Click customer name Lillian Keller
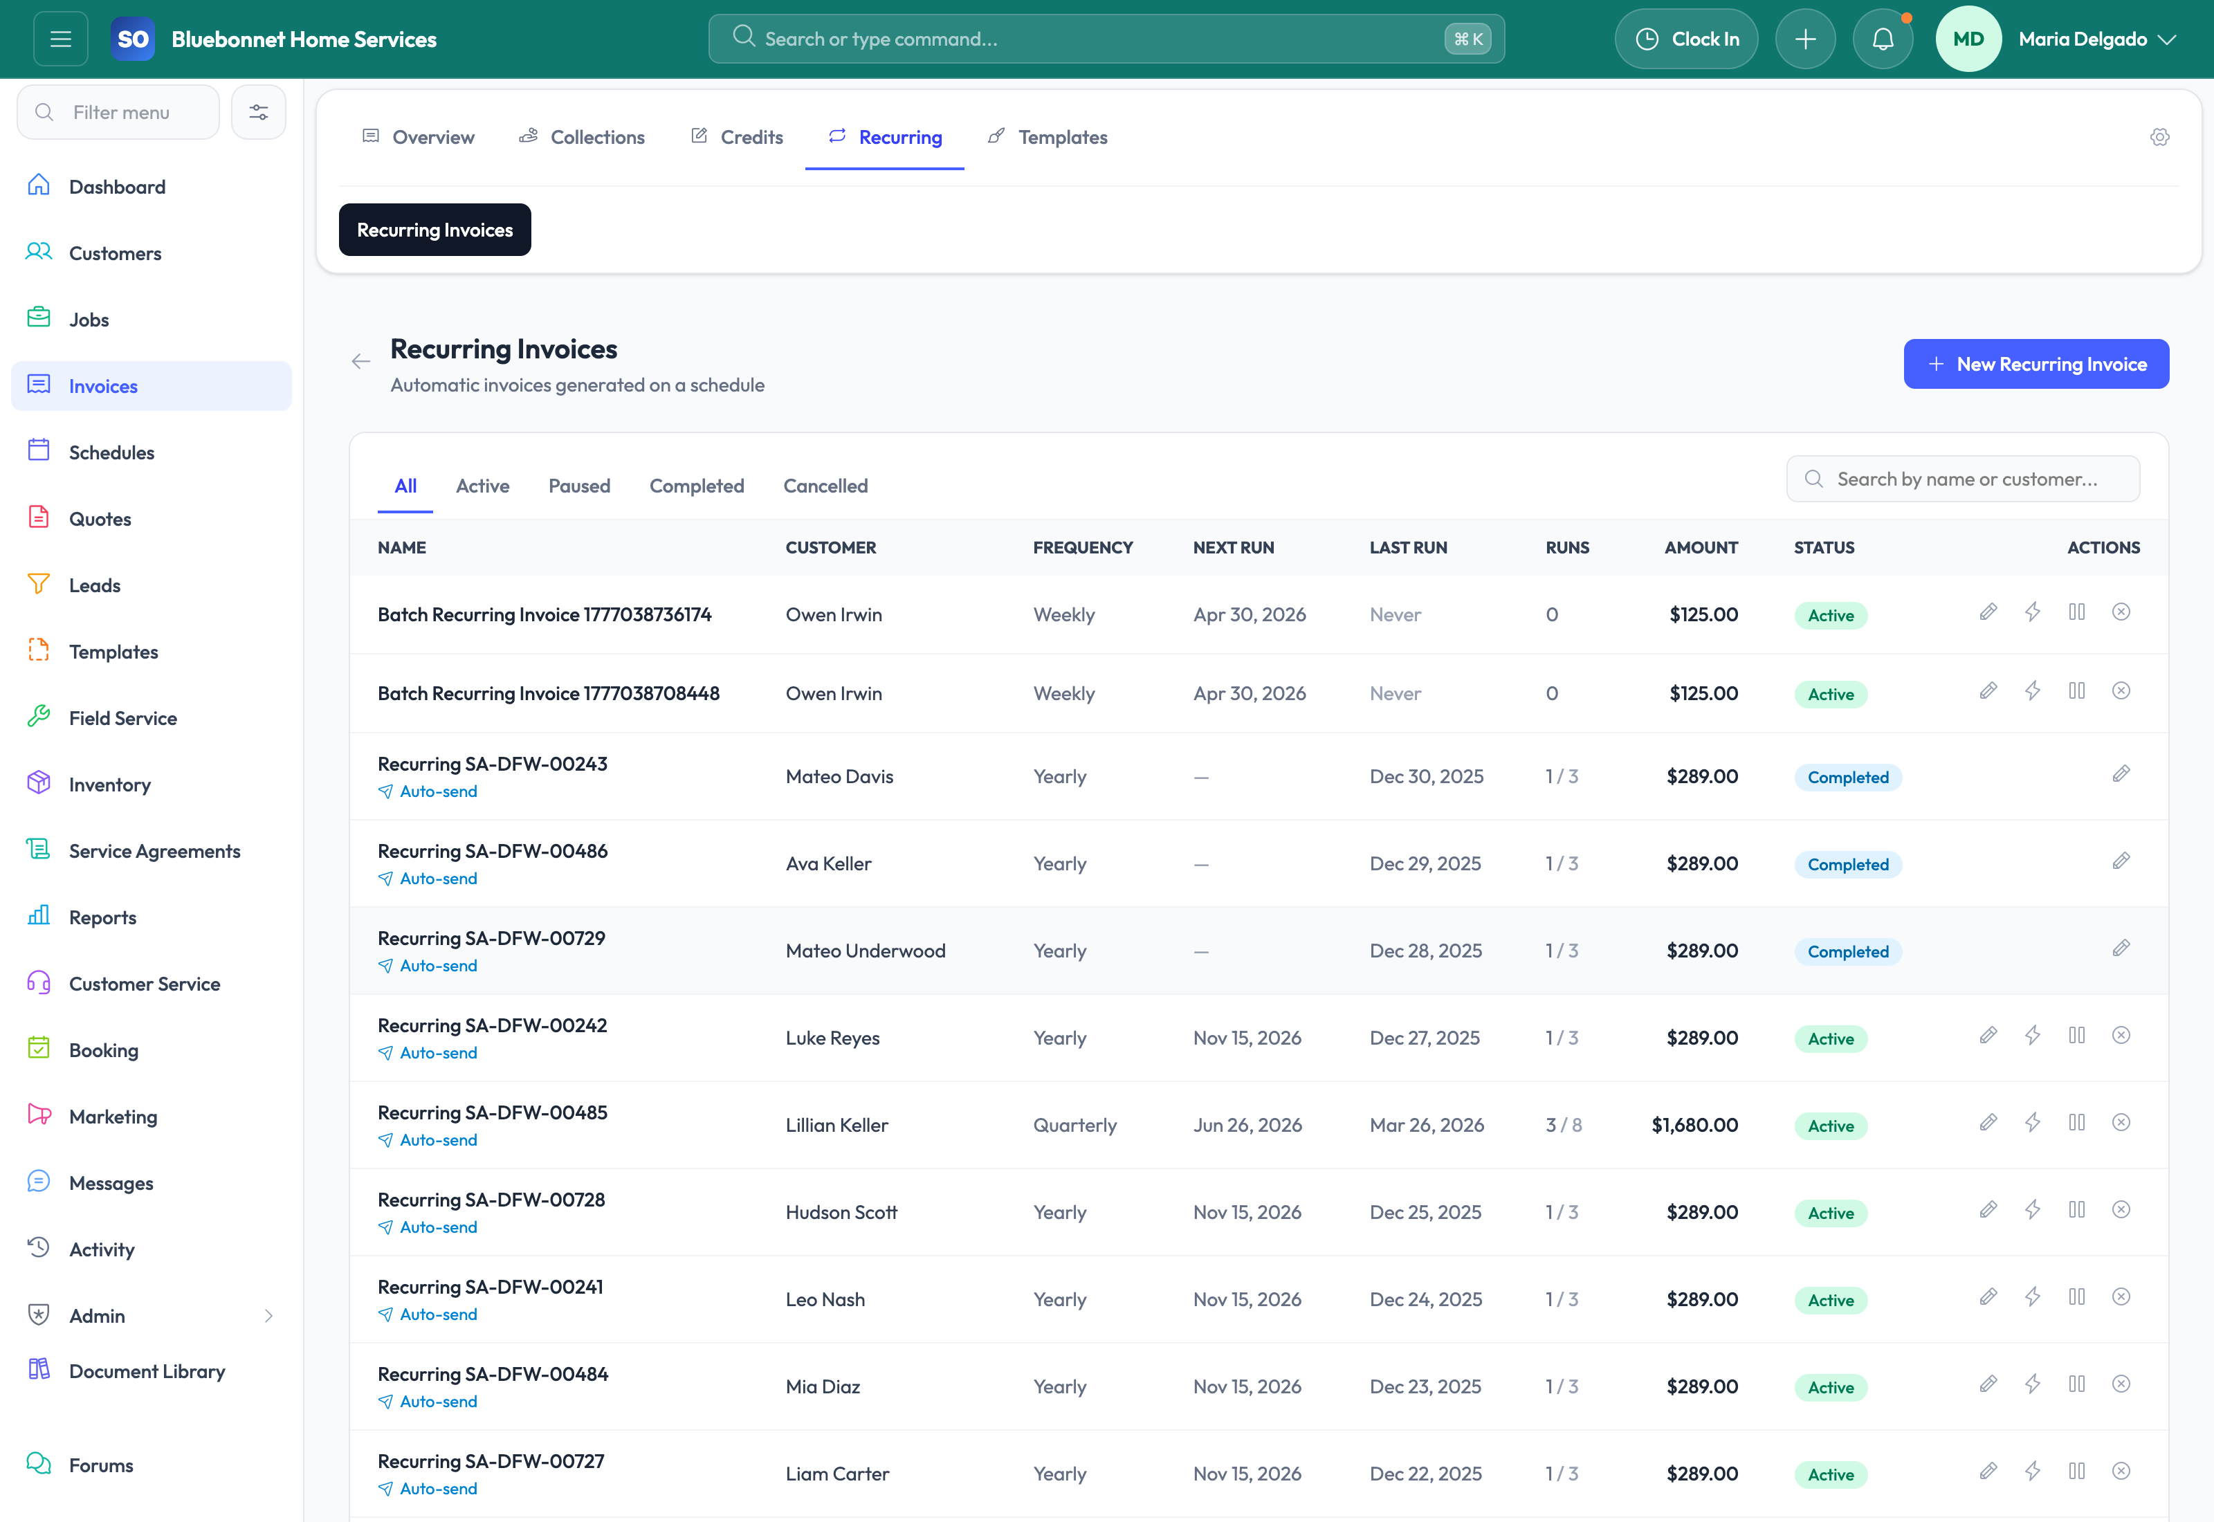 coord(836,1126)
